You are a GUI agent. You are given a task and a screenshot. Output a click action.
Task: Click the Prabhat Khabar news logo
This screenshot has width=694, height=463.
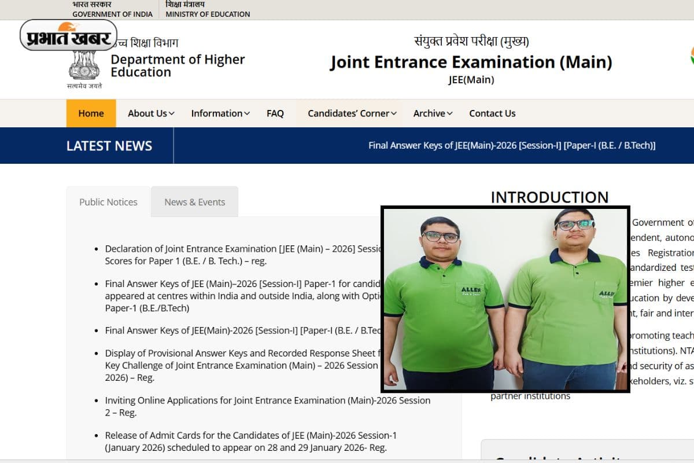(68, 36)
